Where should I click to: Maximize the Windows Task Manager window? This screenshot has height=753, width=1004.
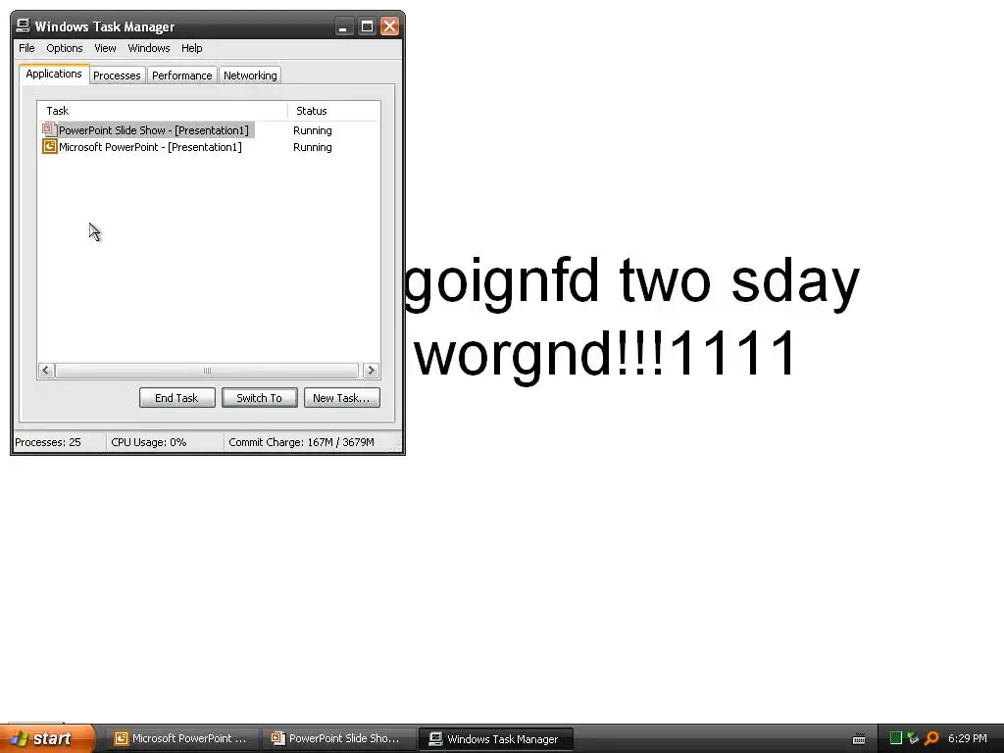click(367, 26)
